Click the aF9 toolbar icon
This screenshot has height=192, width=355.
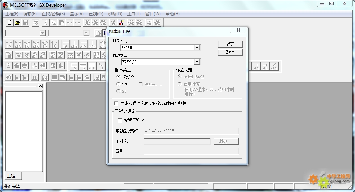[256, 66]
